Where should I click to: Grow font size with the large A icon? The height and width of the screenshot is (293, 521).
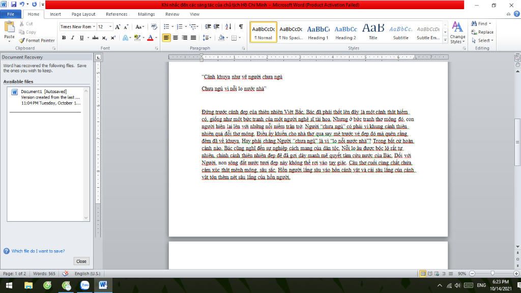pos(118,26)
